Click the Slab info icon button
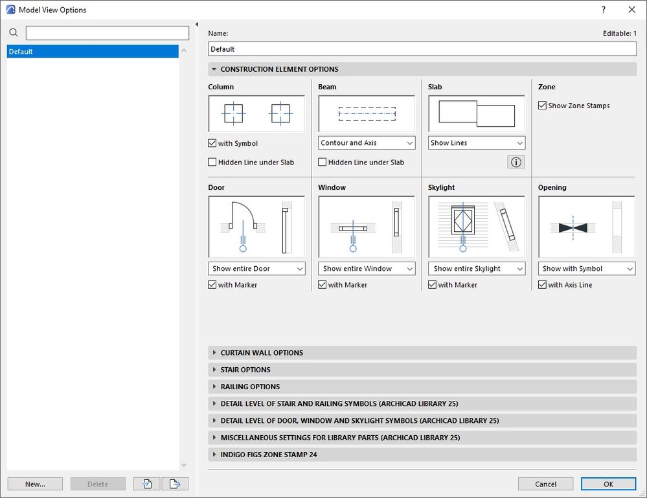 tap(516, 162)
